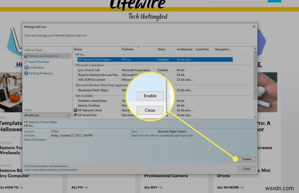Image resolution: width=299 pixels, height=193 pixels.
Task: Click the HP Inc. group header
Action: click(80, 54)
